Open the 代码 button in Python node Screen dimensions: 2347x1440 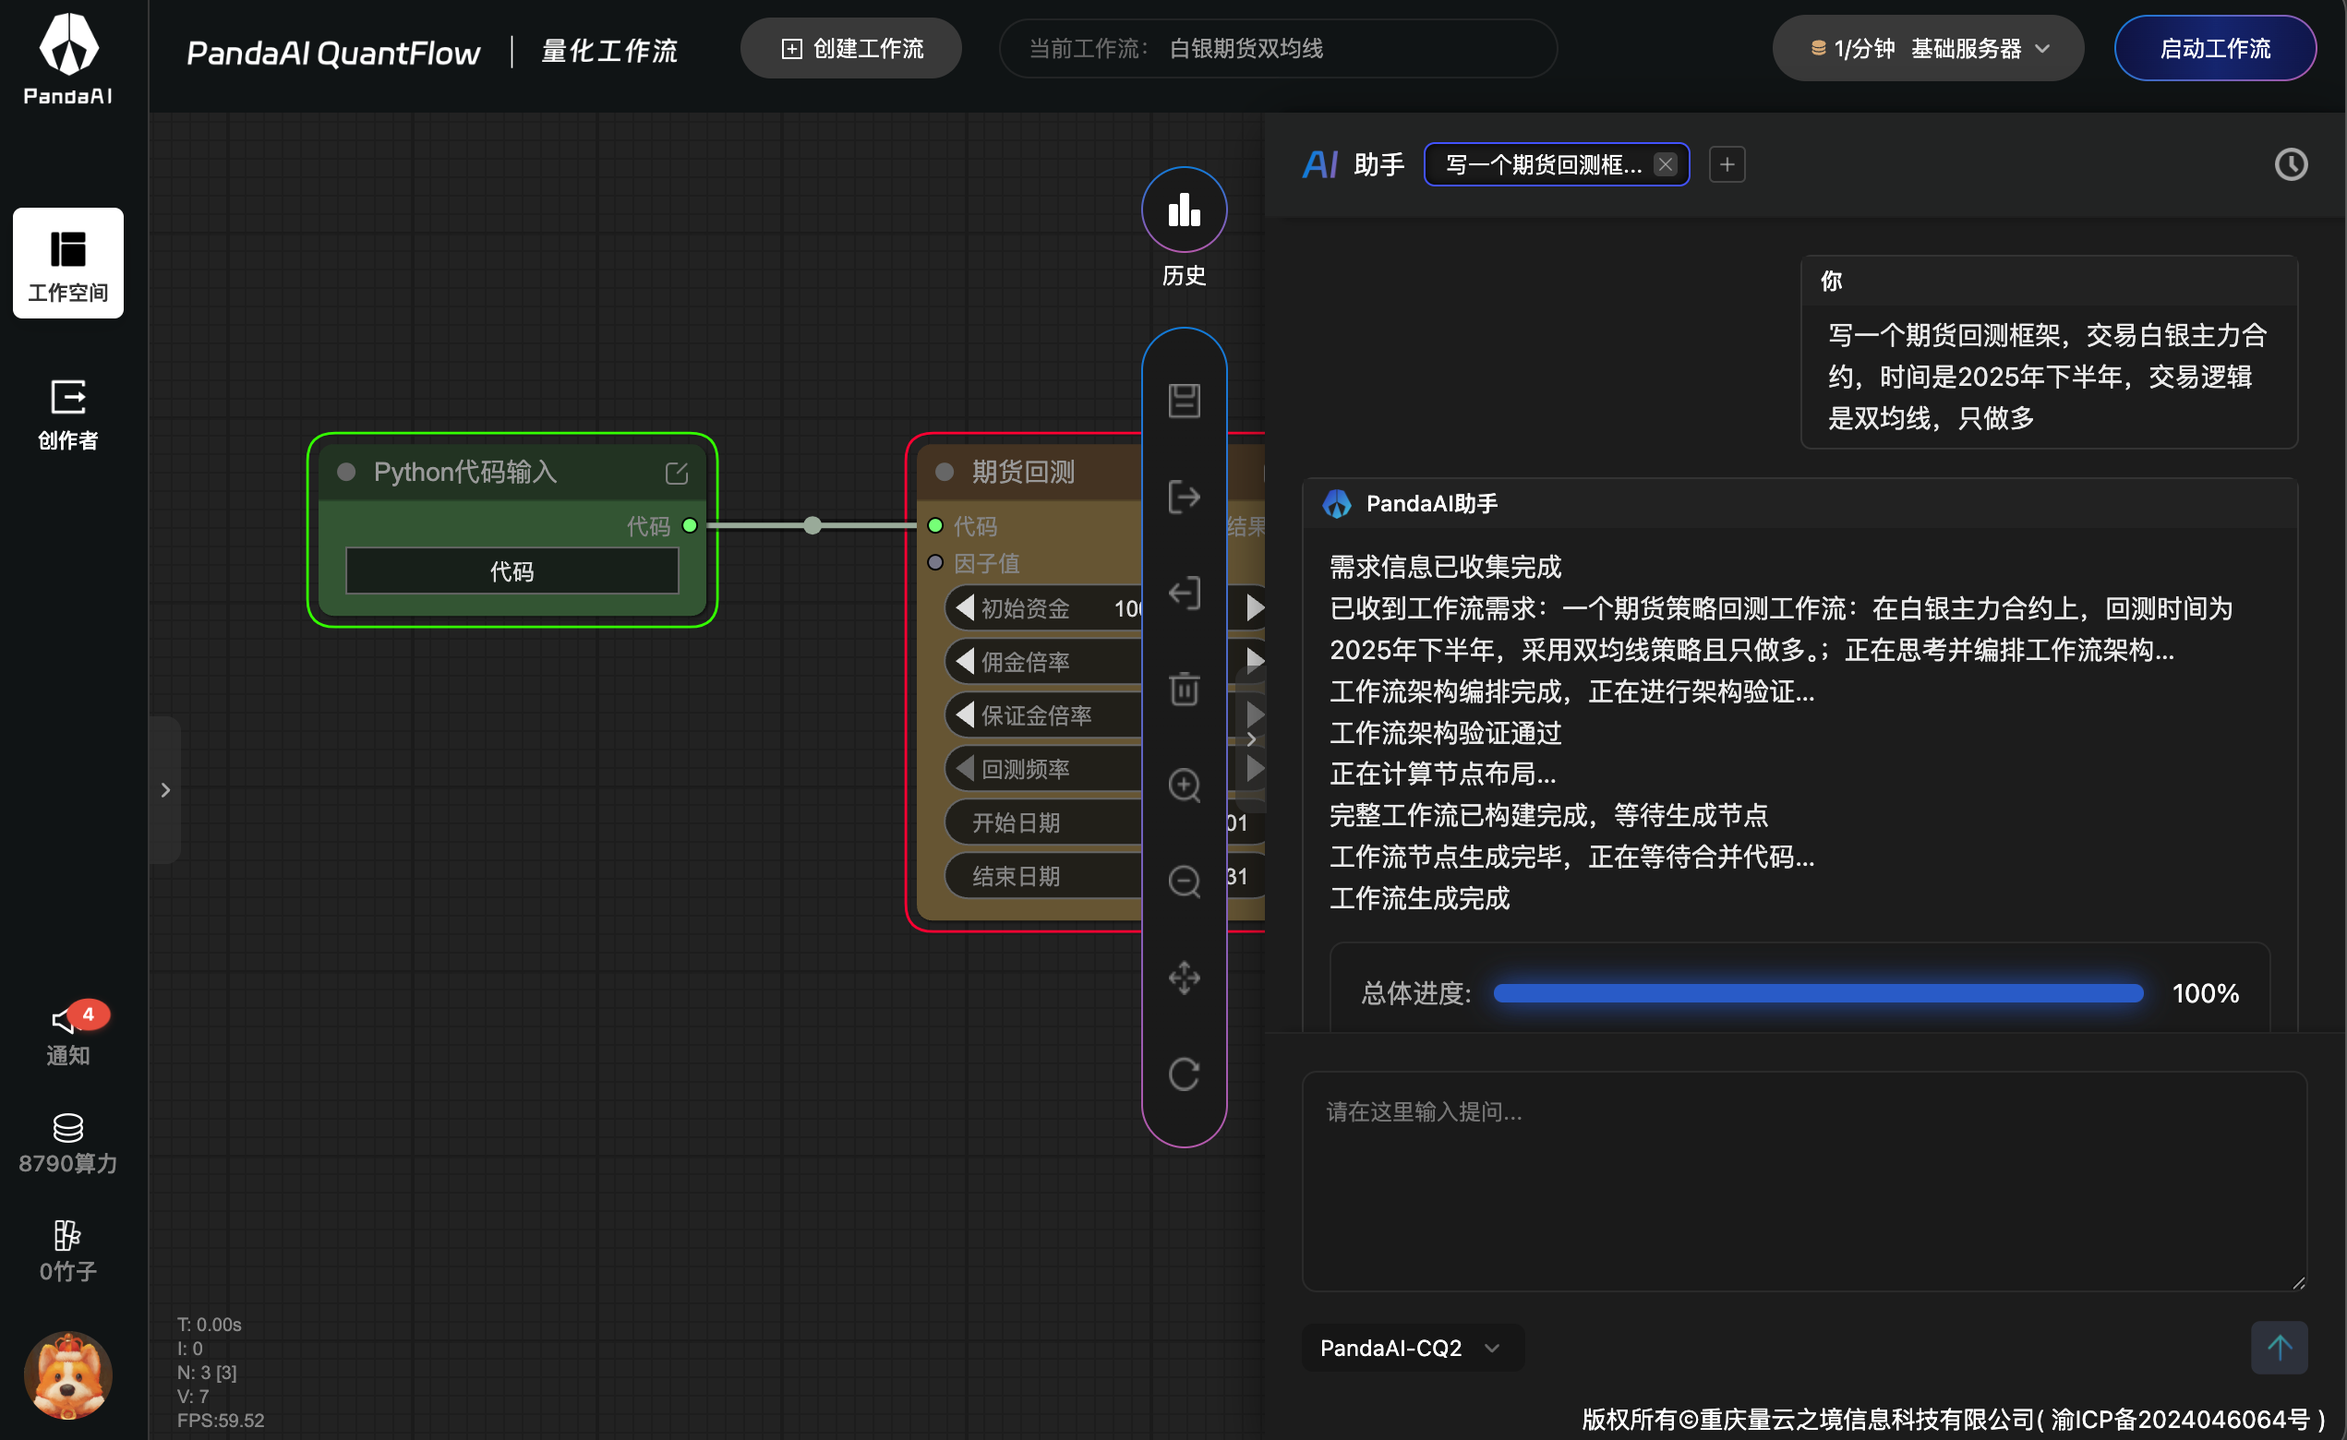[x=512, y=571]
